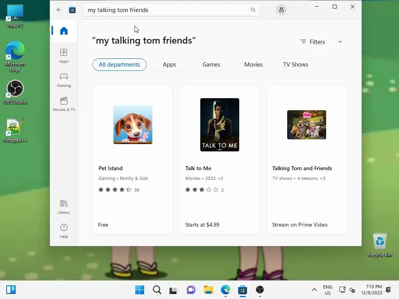Open the Recycle Bin on desktop
Viewport: 399px width, 299px height.
(380, 245)
